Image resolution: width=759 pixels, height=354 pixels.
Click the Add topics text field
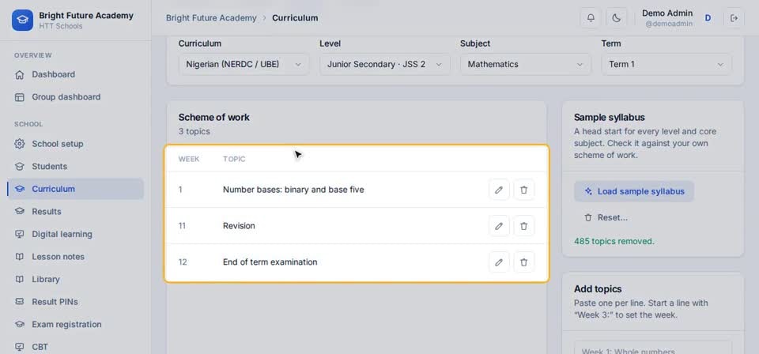[653, 348]
